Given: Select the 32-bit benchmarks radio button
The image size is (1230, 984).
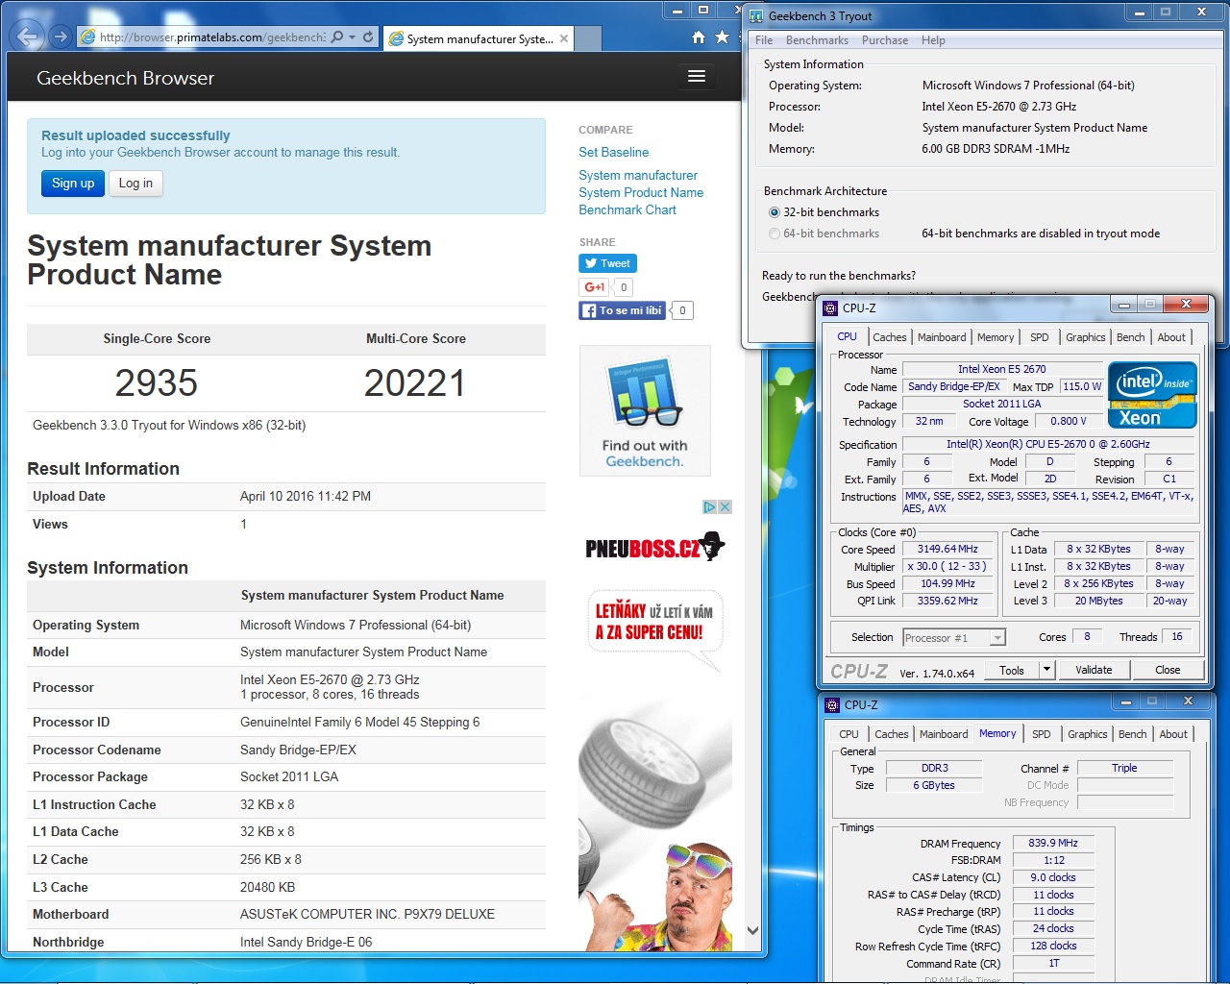Looking at the screenshot, I should coord(775,212).
